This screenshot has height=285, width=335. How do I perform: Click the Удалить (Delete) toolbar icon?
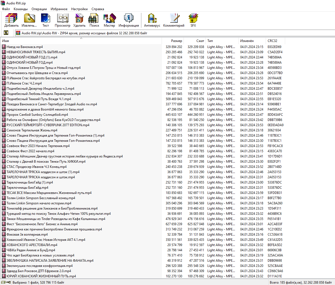point(79,20)
